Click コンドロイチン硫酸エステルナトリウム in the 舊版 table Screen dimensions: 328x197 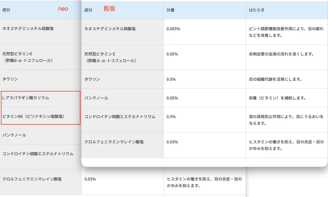[120, 117]
